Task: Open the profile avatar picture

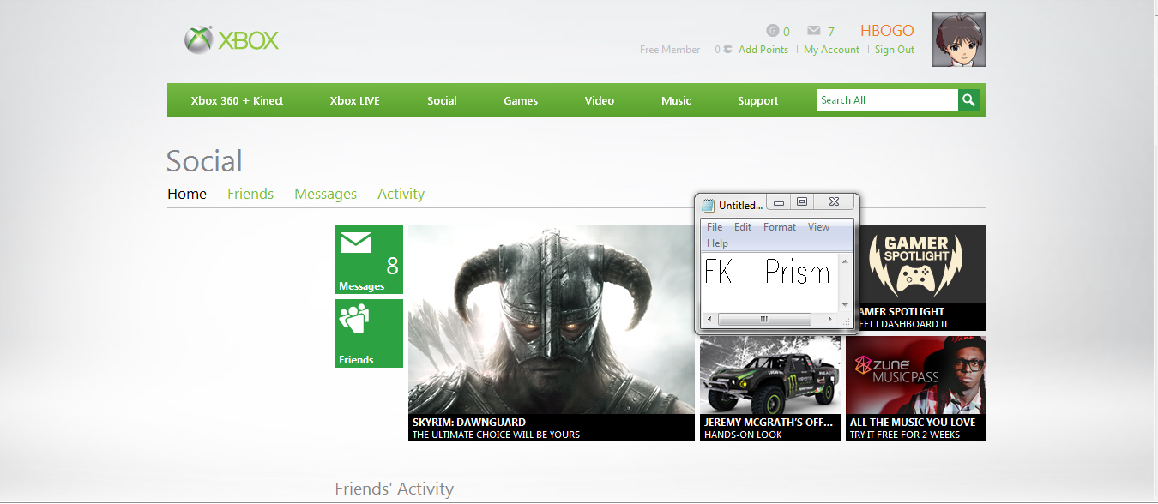Action: coord(959,39)
